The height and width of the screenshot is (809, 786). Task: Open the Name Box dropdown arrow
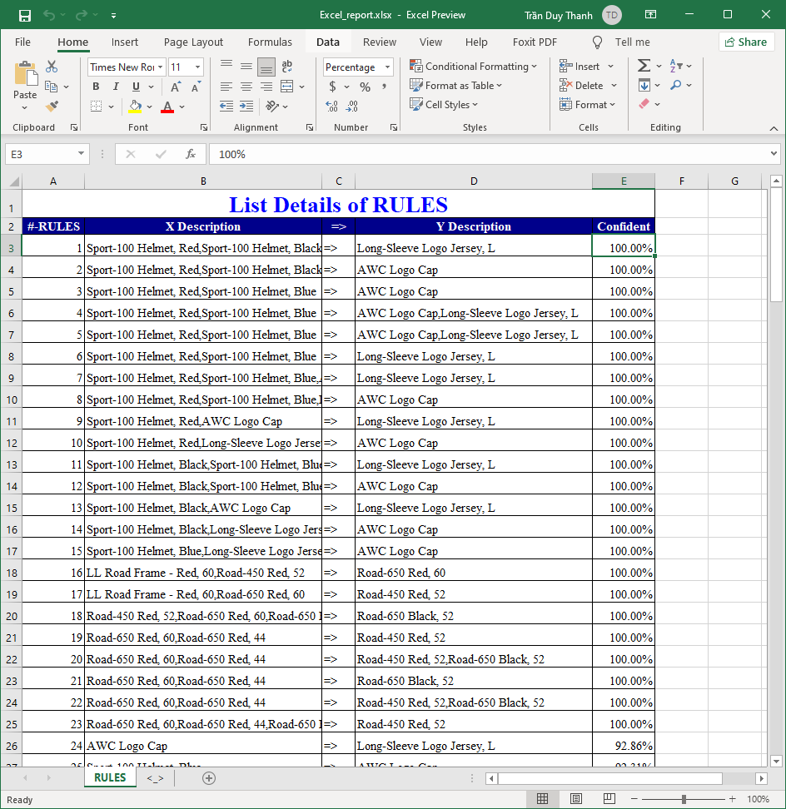pos(81,154)
